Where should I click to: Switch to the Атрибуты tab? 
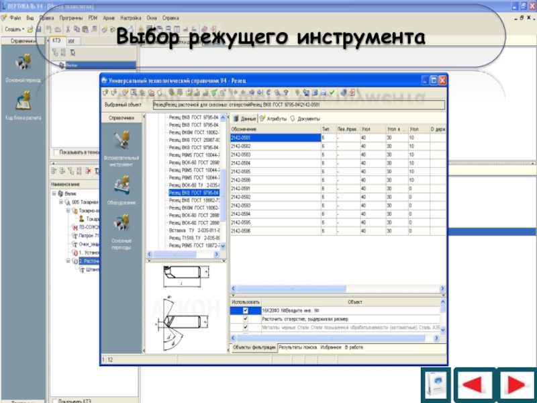pos(275,118)
